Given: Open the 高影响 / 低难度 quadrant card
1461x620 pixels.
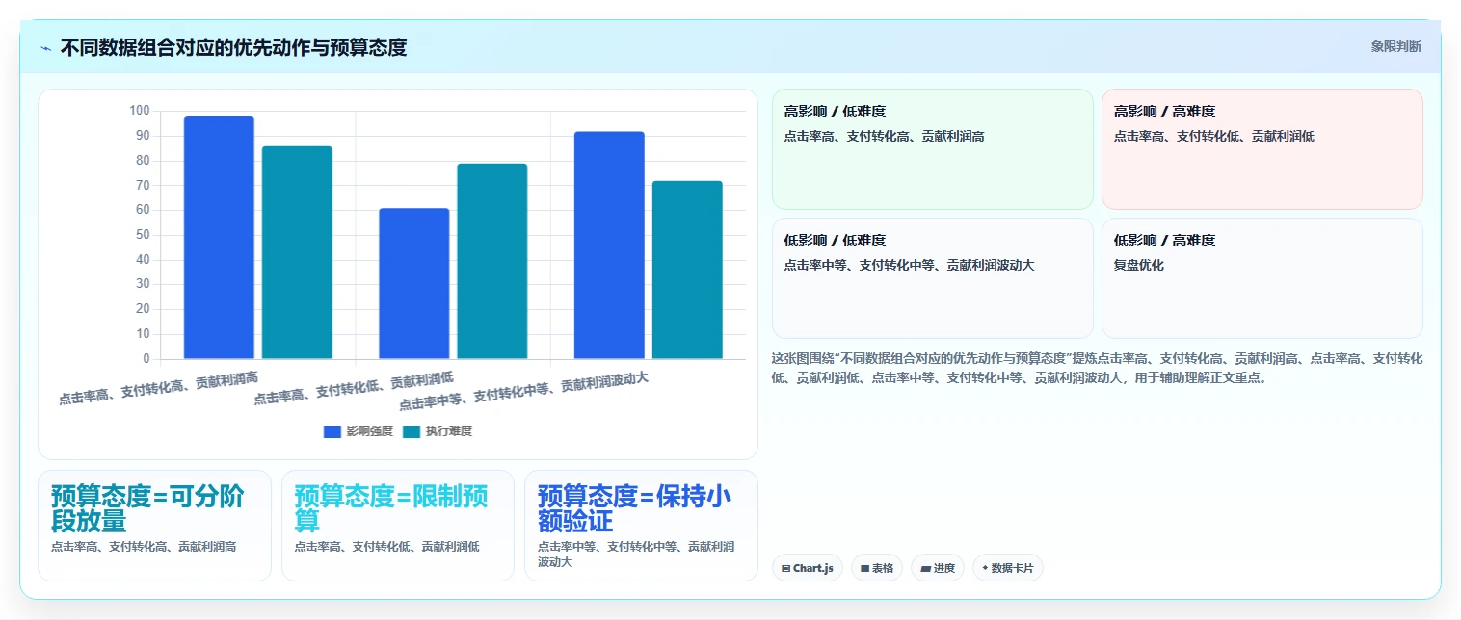Looking at the screenshot, I should [933, 149].
